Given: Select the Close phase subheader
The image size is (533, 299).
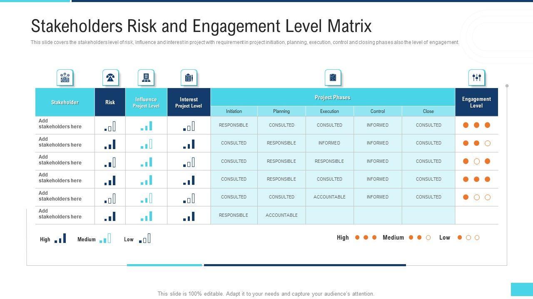Looking at the screenshot, I should point(428,111).
